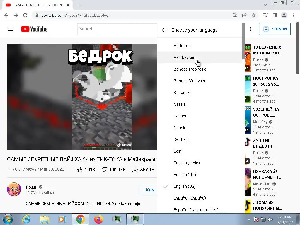This screenshot has height=225, width=300.
Task: Navigate forward in Chrome
Action: (x=16, y=15)
